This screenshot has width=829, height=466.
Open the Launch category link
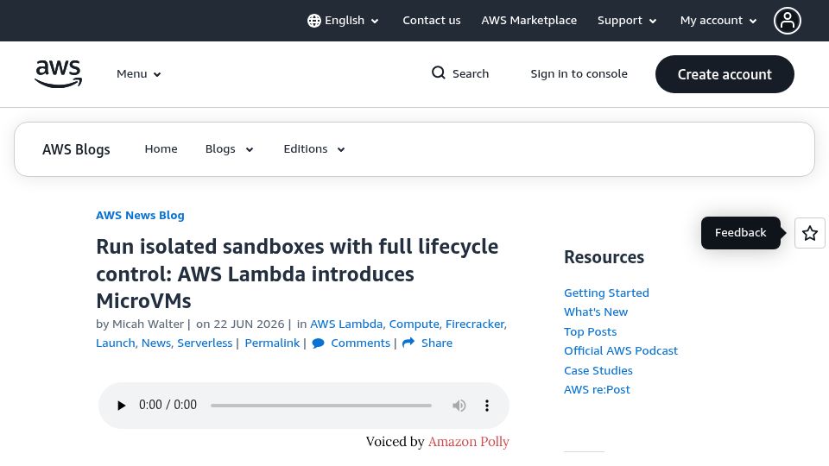[115, 343]
